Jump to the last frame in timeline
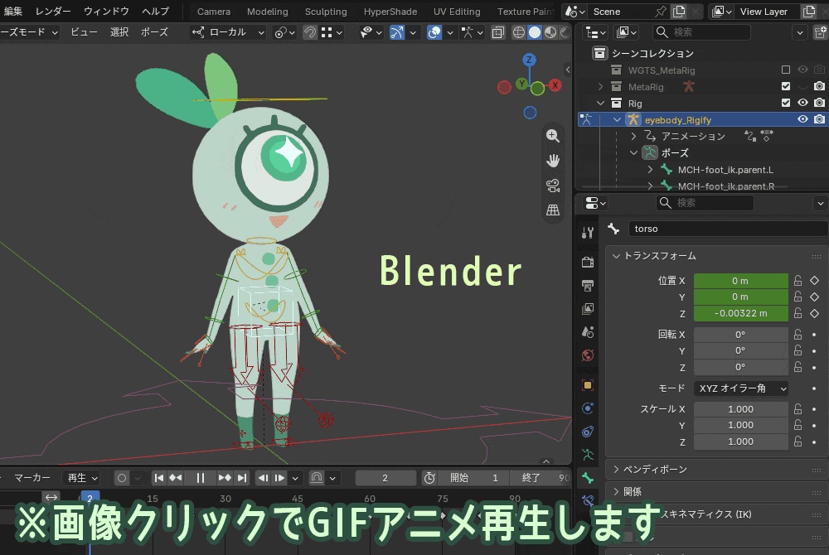 tap(241, 478)
